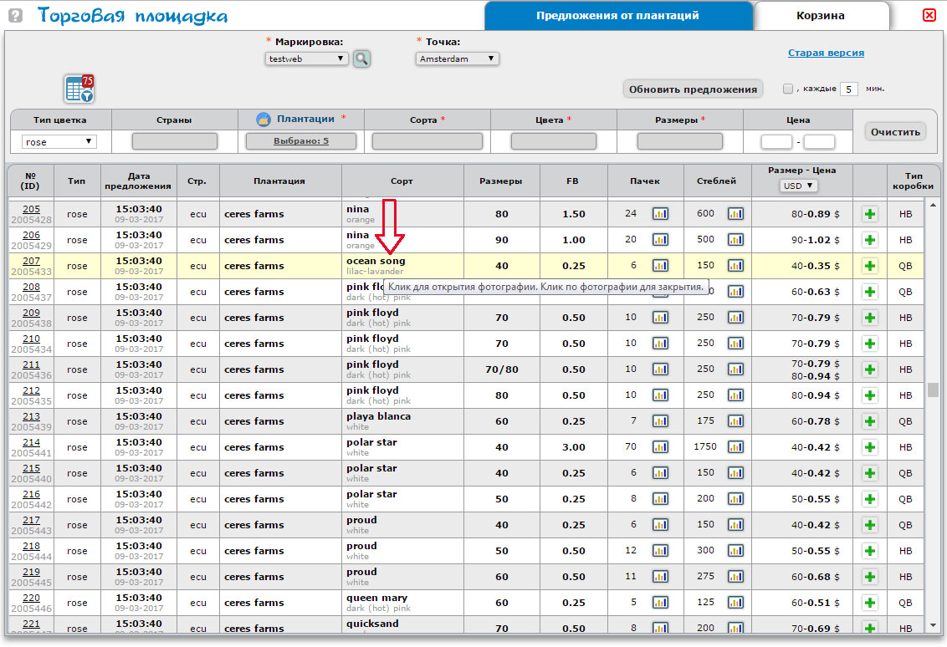Open the table filter icon with 75 badge
This screenshot has height=647, width=947.
point(79,89)
